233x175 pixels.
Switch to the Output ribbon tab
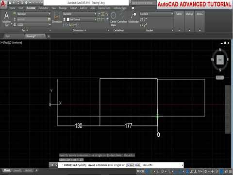pyautogui.click(x=73, y=8)
